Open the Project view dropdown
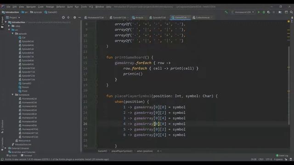This screenshot has width=294, height=165. coord(13,17)
